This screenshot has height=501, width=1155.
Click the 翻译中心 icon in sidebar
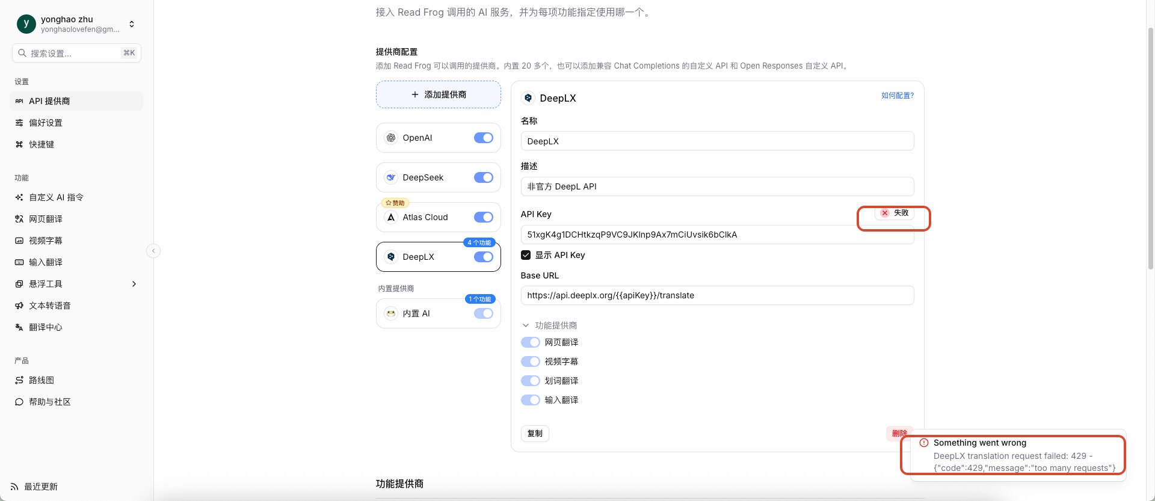pos(19,327)
